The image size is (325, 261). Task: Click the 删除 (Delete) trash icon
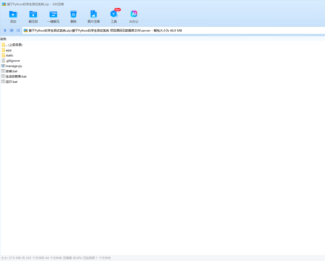click(x=74, y=14)
